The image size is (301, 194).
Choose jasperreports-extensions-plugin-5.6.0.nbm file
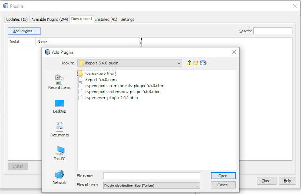pyautogui.click(x=119, y=92)
